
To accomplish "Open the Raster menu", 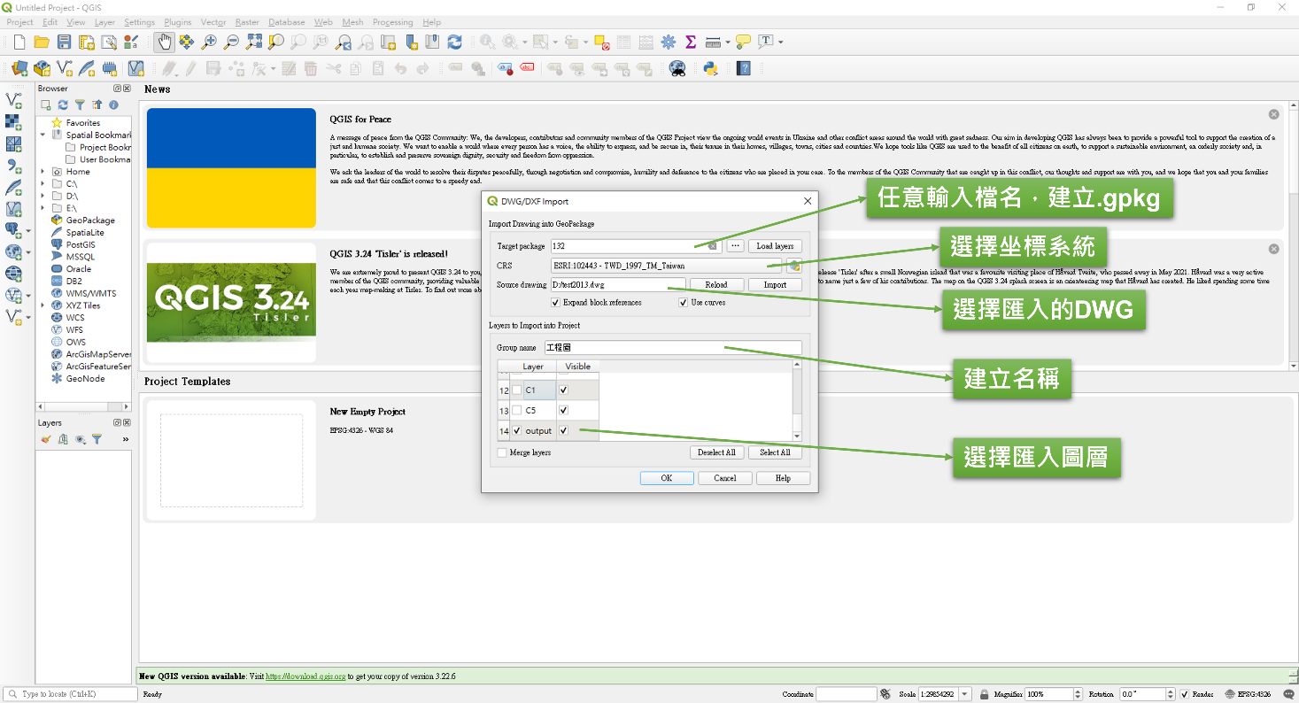I will (x=247, y=22).
